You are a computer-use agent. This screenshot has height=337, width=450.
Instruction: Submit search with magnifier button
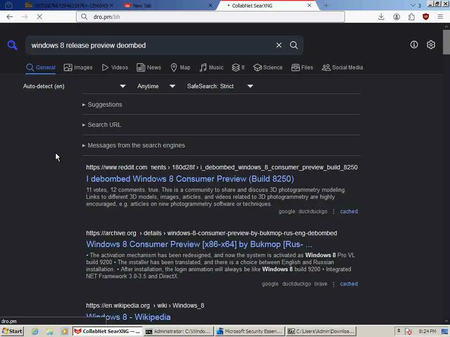pyautogui.click(x=294, y=45)
